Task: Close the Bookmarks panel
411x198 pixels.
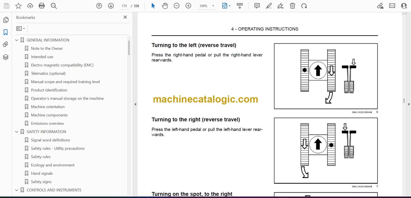Action: click(x=125, y=17)
